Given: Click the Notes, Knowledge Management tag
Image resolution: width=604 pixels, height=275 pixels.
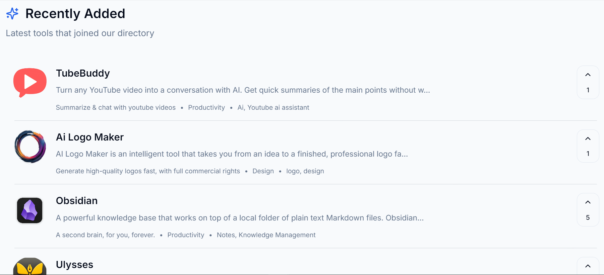Looking at the screenshot, I should coord(266,235).
